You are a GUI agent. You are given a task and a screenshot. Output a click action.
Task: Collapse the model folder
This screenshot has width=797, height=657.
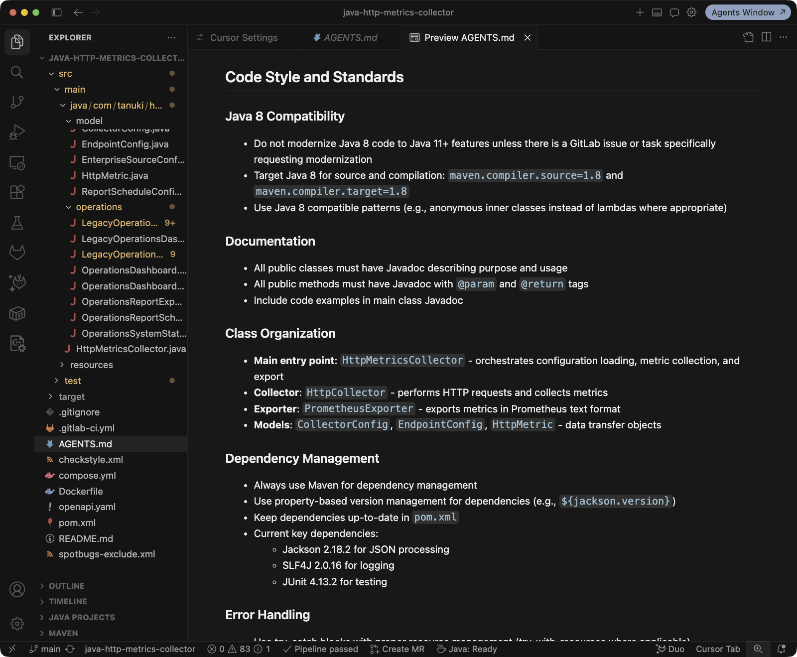click(111, 121)
